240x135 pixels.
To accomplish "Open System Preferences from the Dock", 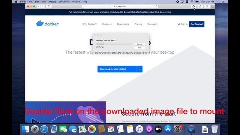I will (x=177, y=129).
